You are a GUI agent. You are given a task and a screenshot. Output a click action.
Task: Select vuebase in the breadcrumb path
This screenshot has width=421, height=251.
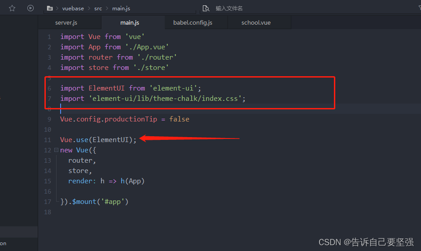[73, 9]
